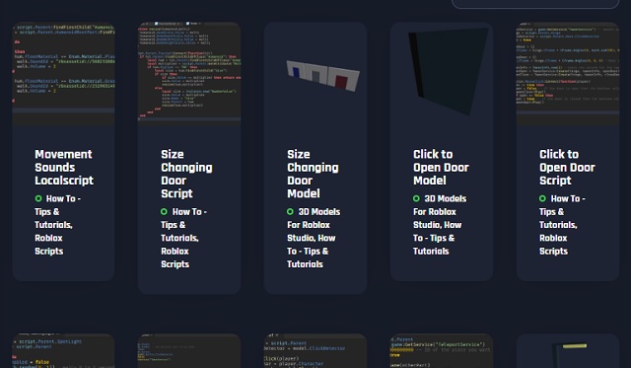This screenshot has height=368, width=631.
Task: Open the Size Changing Door Script title
Action: pos(186,174)
